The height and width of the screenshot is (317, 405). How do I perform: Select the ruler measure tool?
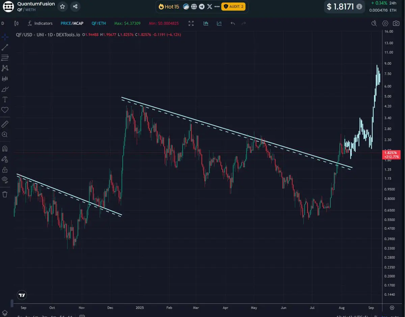click(5, 124)
